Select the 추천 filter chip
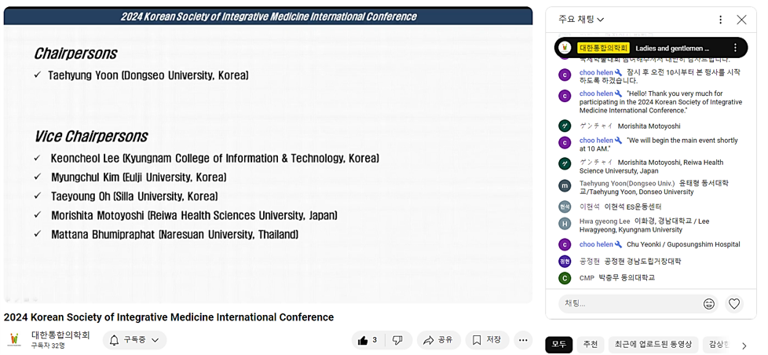Image resolution: width=768 pixels, height=355 pixels. pos(590,345)
